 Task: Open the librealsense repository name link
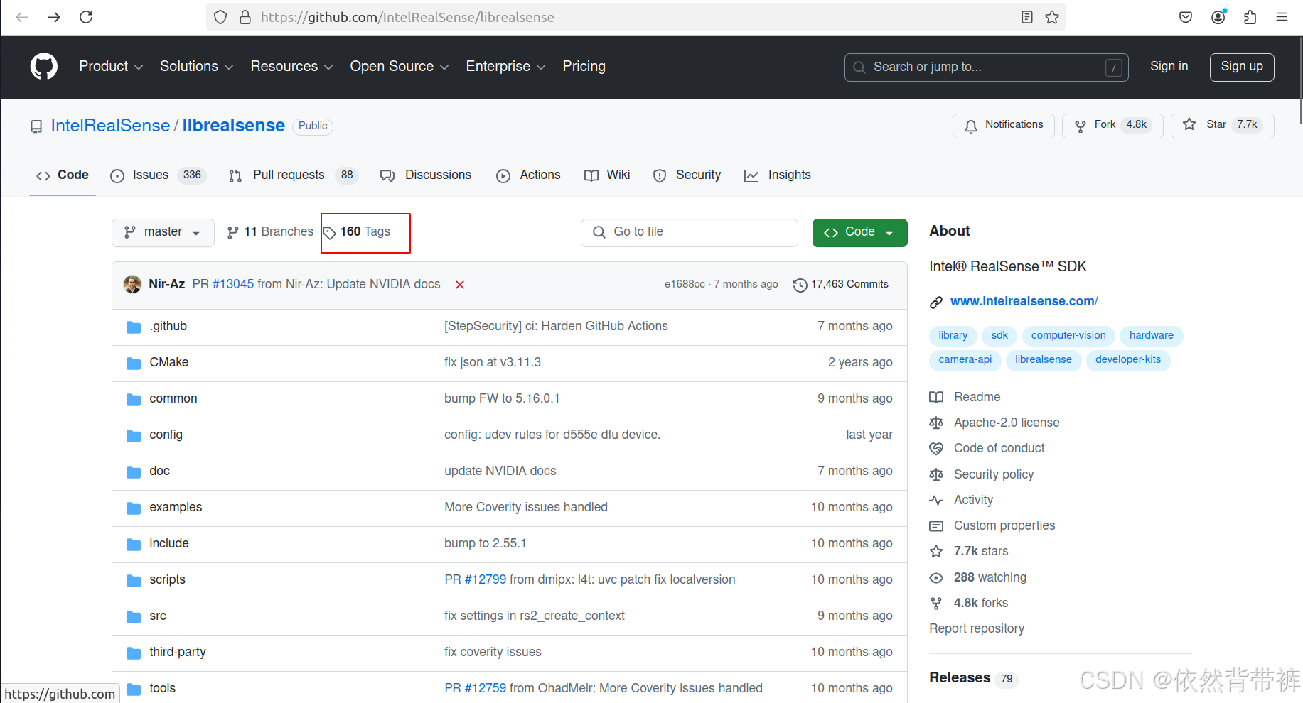click(233, 126)
